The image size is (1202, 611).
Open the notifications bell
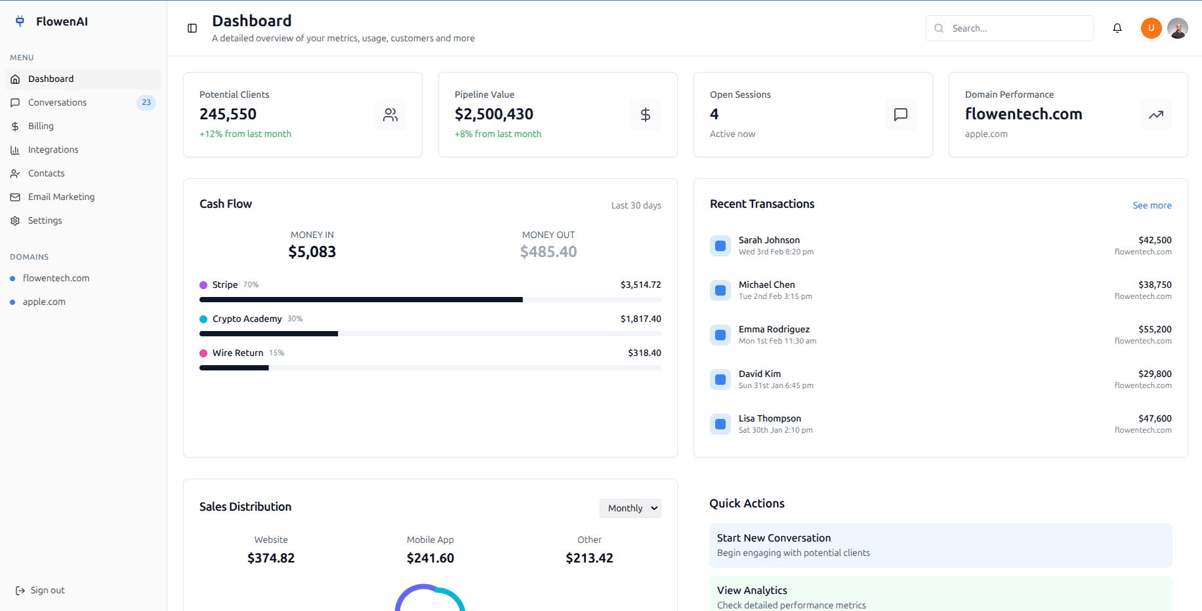1117,28
